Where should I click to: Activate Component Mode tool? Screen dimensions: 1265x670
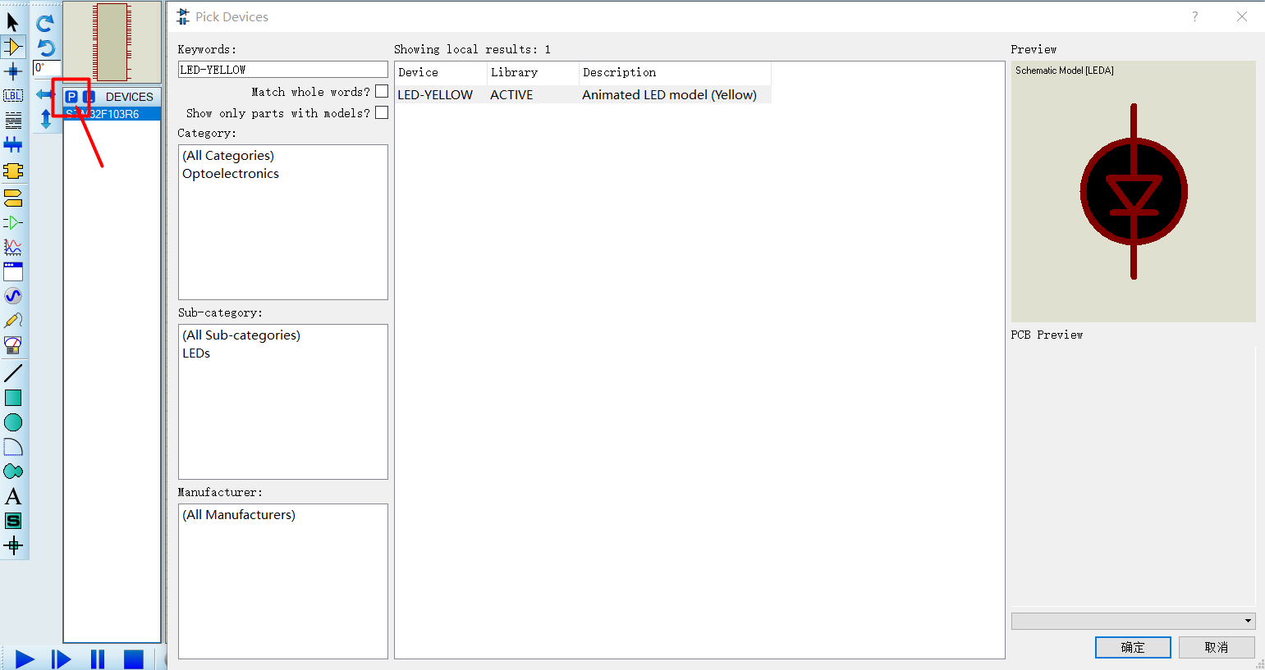tap(13, 47)
